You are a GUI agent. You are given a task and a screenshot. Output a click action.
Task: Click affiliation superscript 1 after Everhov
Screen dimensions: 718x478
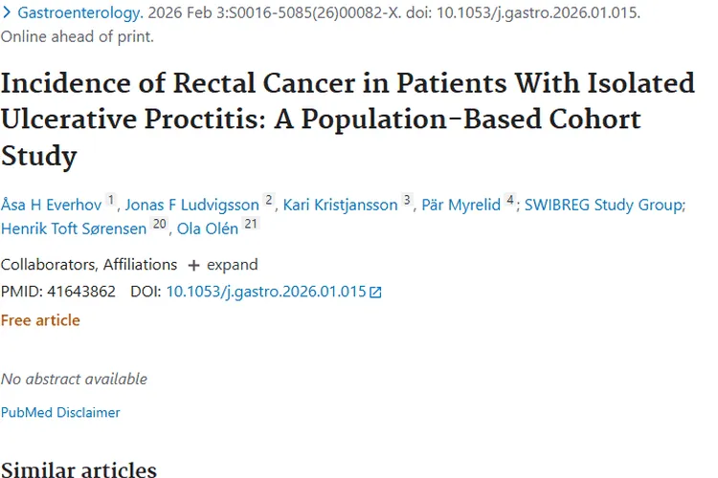110,202
